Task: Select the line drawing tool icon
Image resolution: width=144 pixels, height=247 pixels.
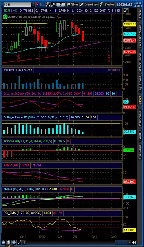Action: [x=19, y=242]
